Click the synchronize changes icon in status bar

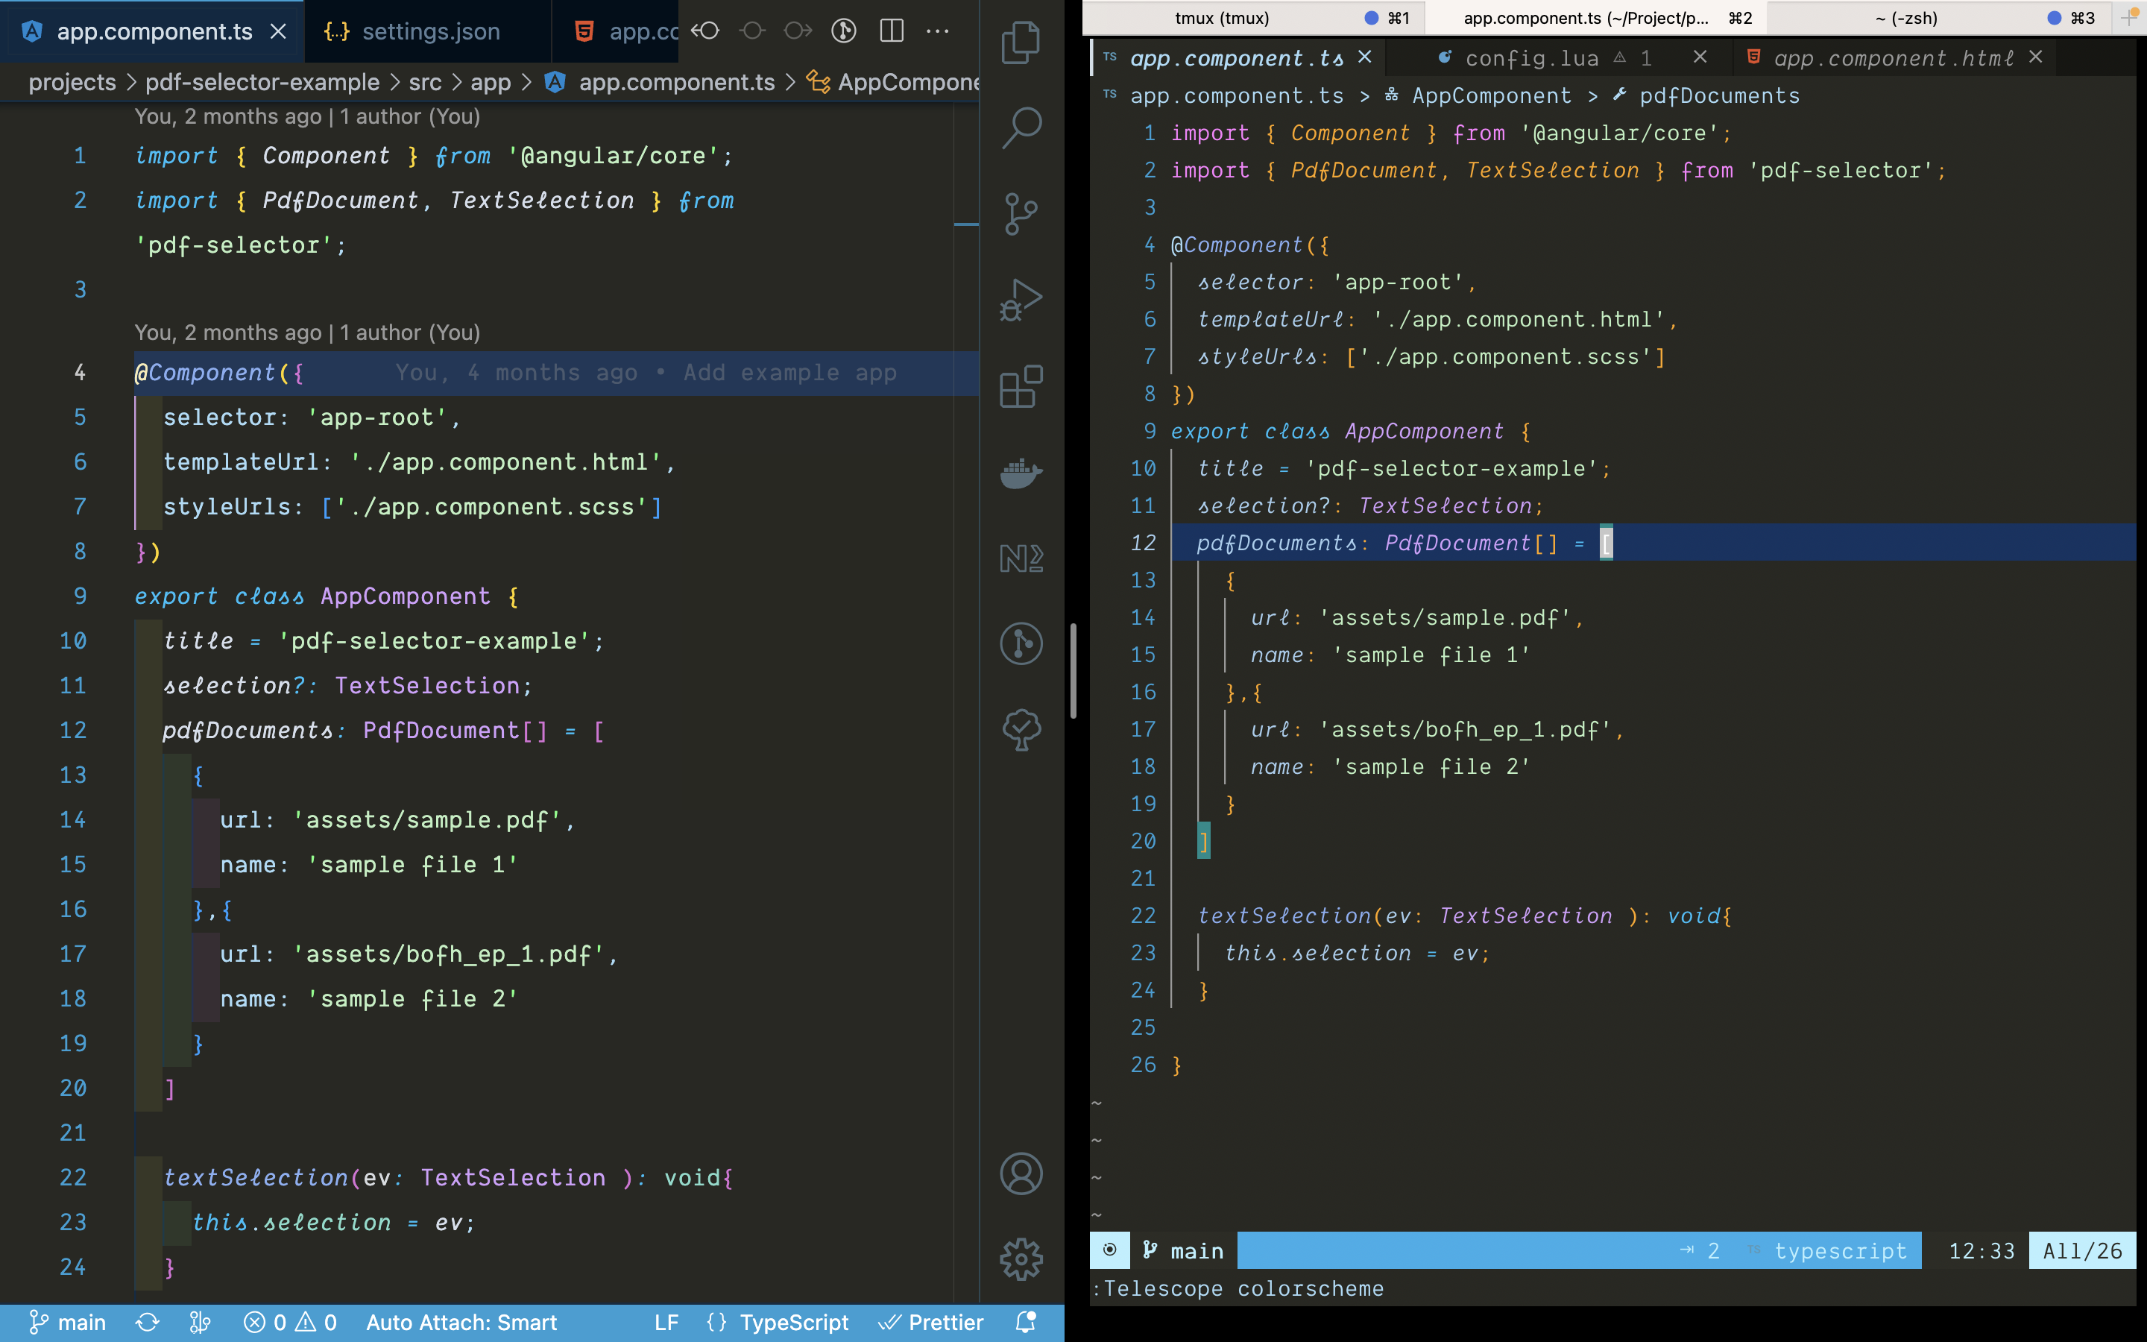click(x=148, y=1323)
